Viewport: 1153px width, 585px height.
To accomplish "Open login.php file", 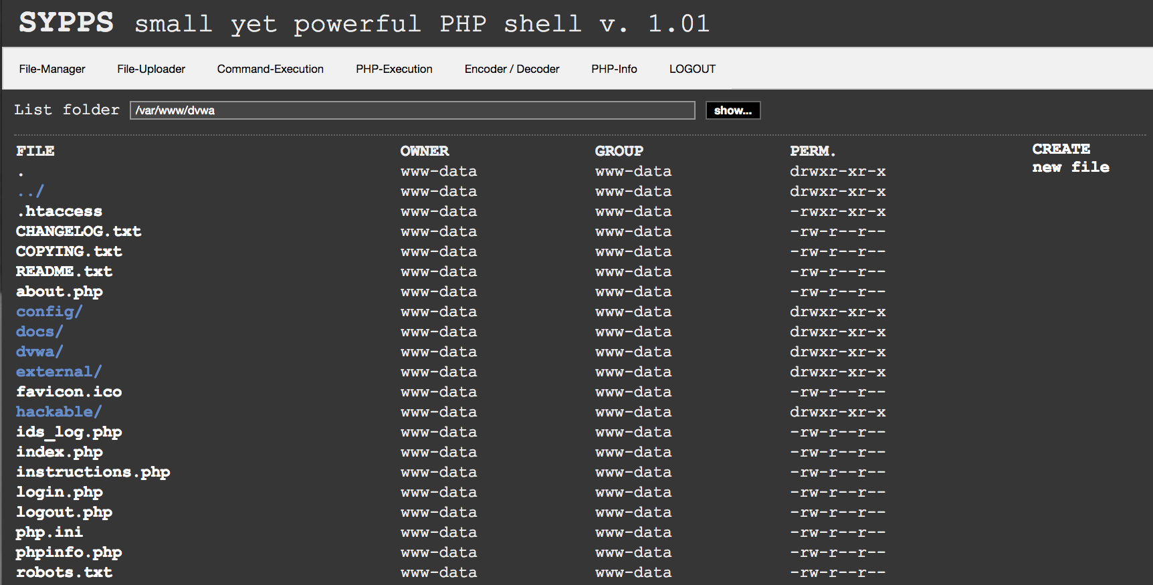I will click(x=60, y=492).
